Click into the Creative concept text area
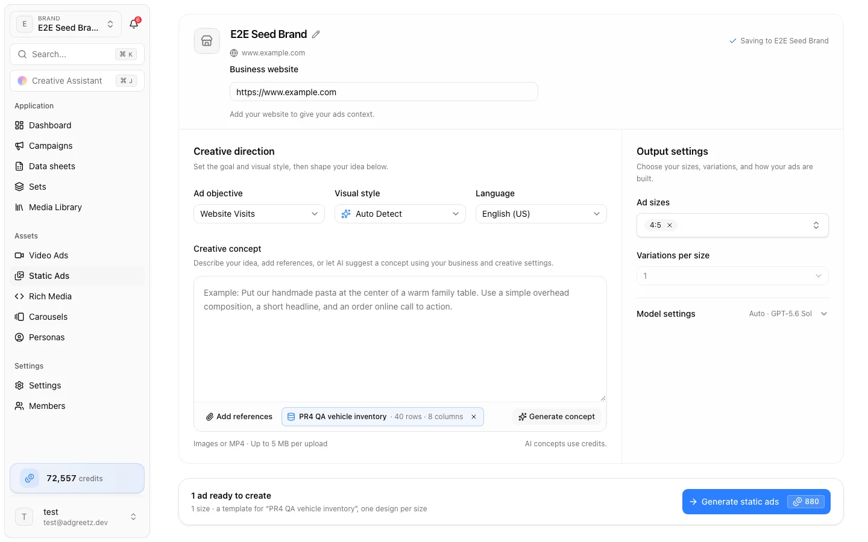 pyautogui.click(x=400, y=339)
